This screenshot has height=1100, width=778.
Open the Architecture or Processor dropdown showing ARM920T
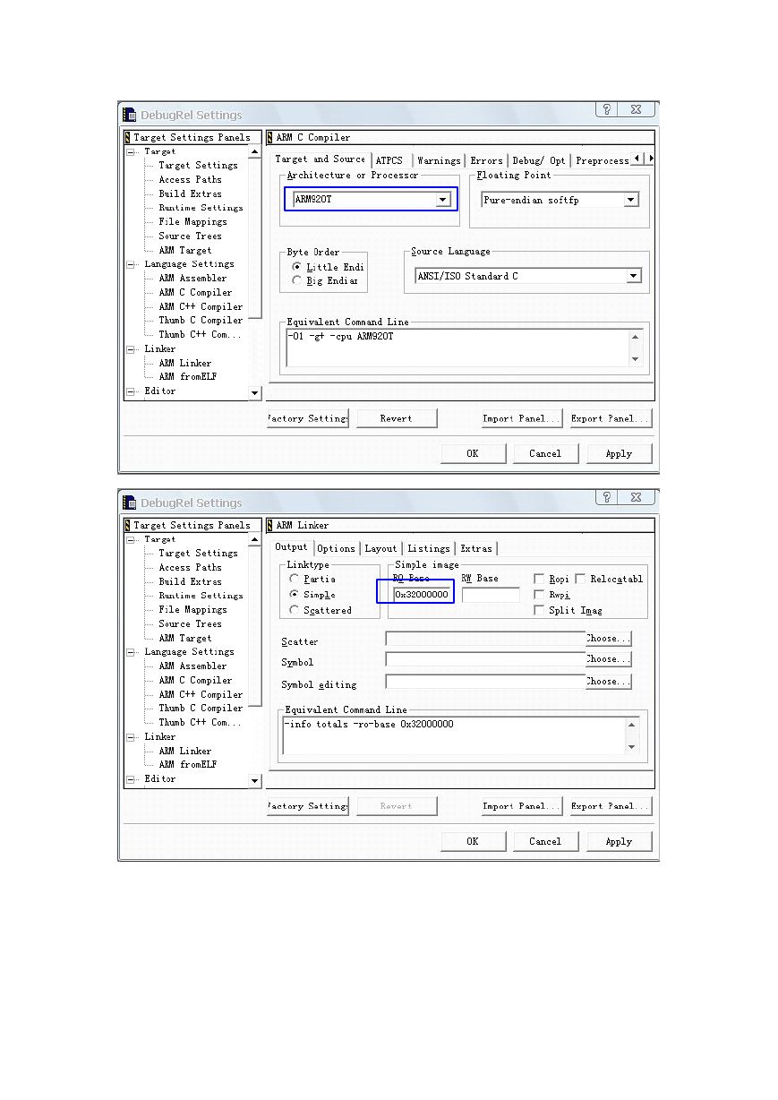[443, 200]
